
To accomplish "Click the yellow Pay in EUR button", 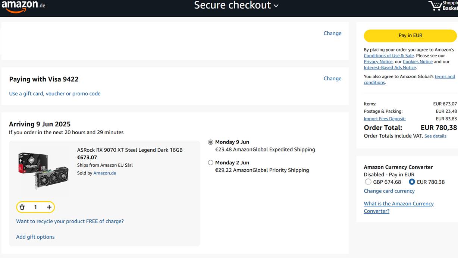I will (x=410, y=35).
